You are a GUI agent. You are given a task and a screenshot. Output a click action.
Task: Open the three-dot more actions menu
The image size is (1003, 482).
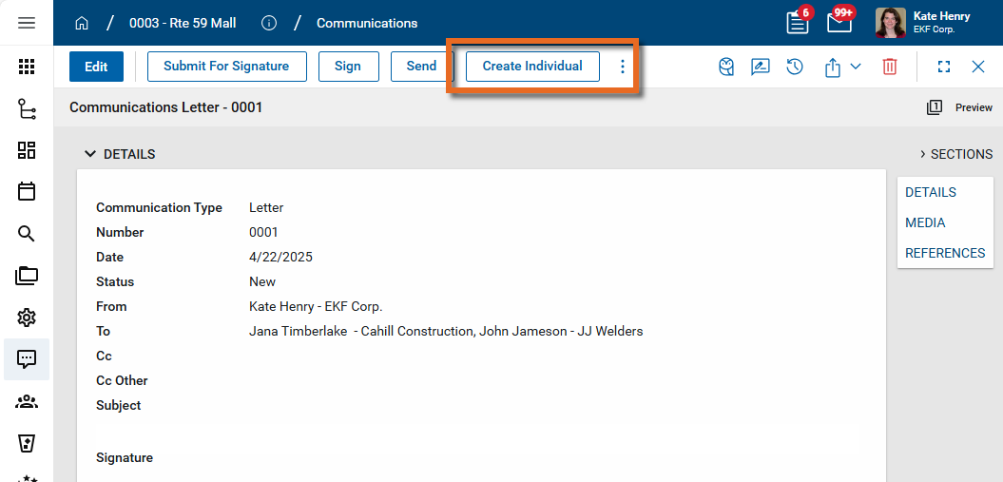[x=623, y=67]
